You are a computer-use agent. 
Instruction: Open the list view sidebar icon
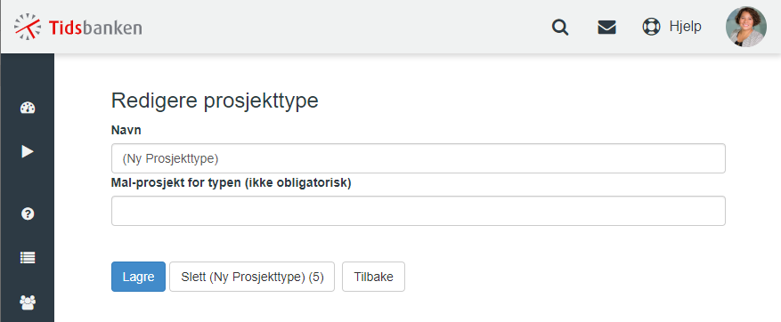[x=28, y=257]
